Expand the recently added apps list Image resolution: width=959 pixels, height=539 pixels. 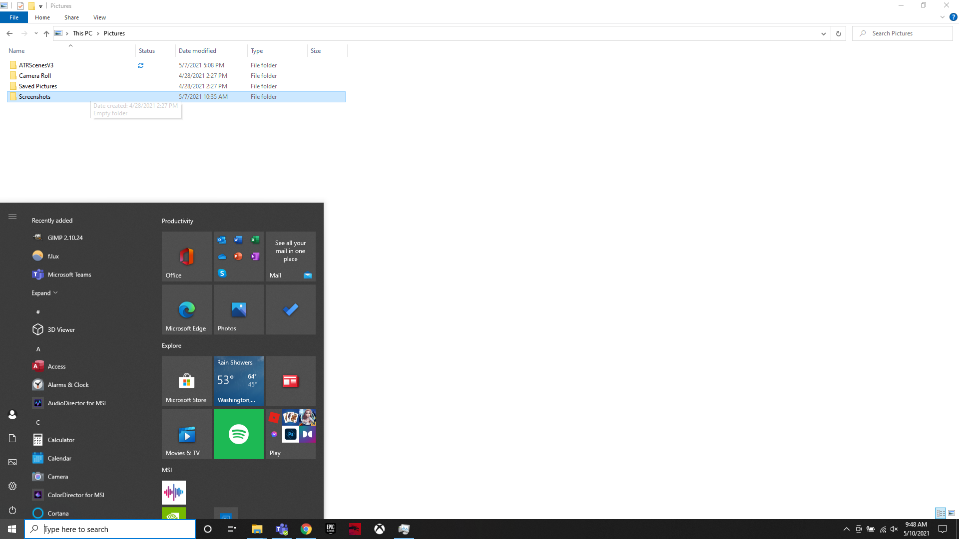(44, 293)
